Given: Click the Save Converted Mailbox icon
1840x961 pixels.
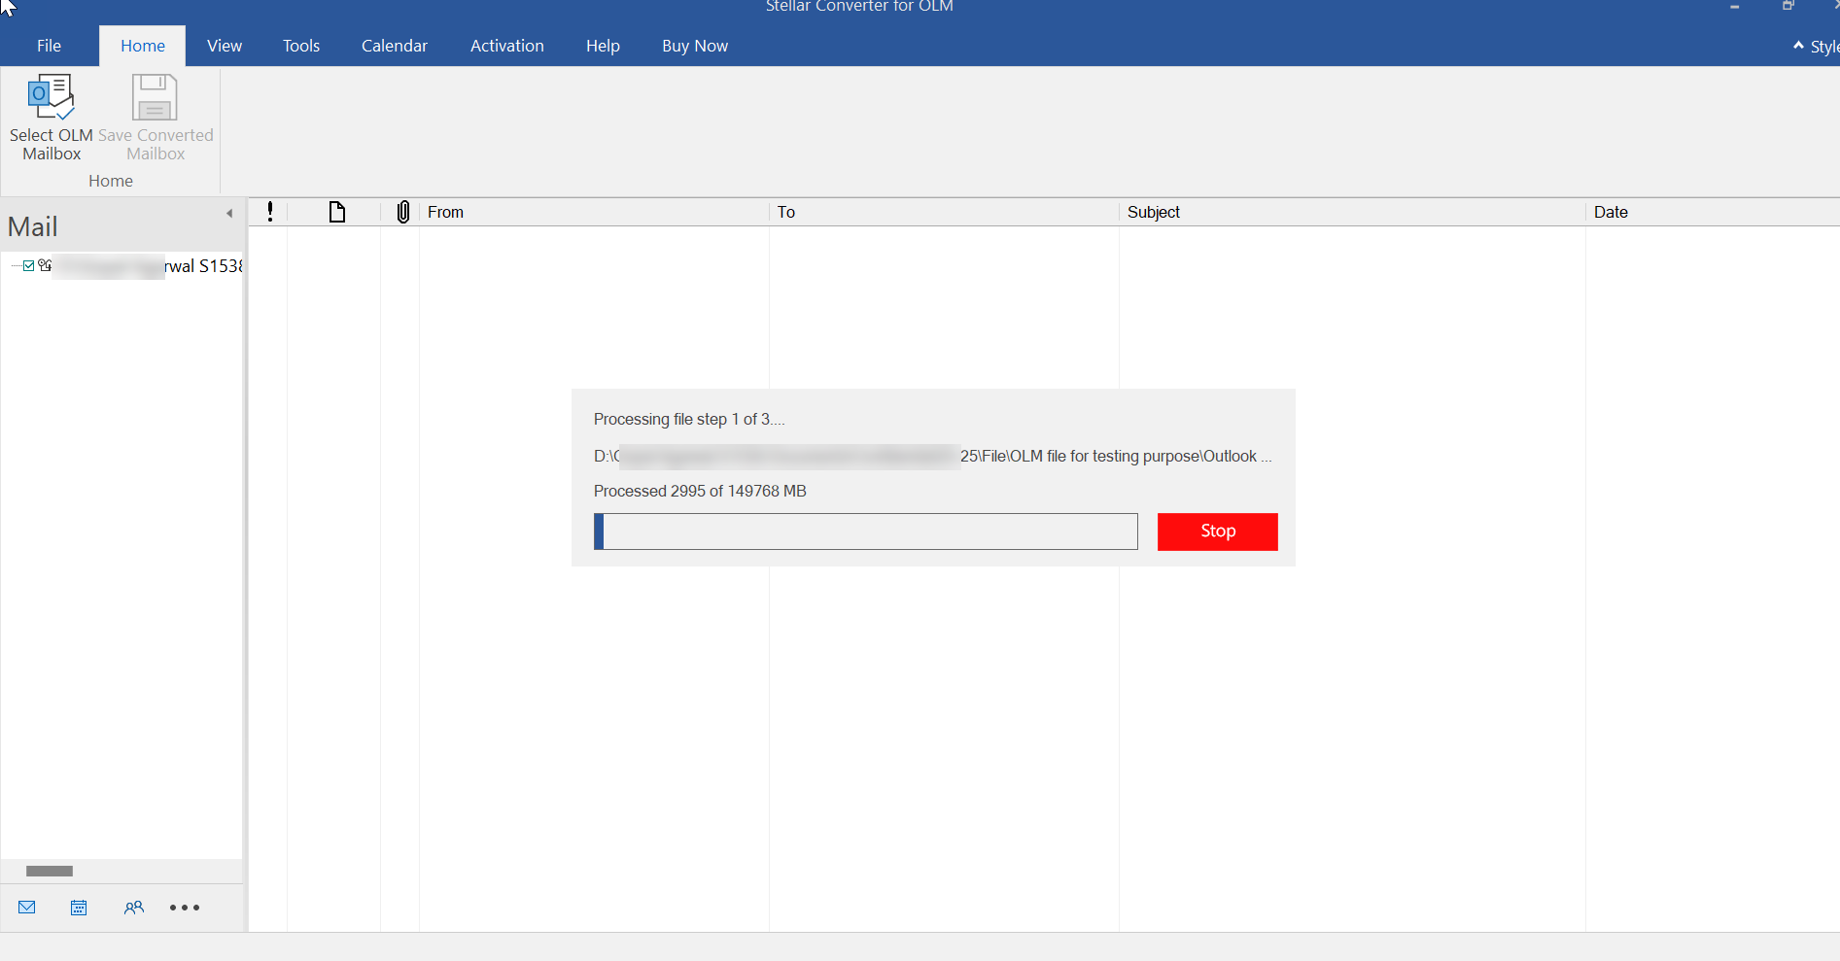Looking at the screenshot, I should (x=155, y=98).
